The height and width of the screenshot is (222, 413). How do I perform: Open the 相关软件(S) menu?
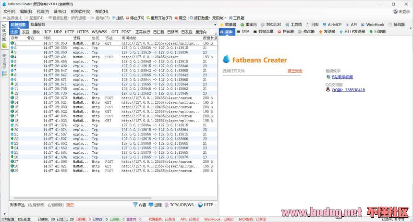tap(80, 12)
